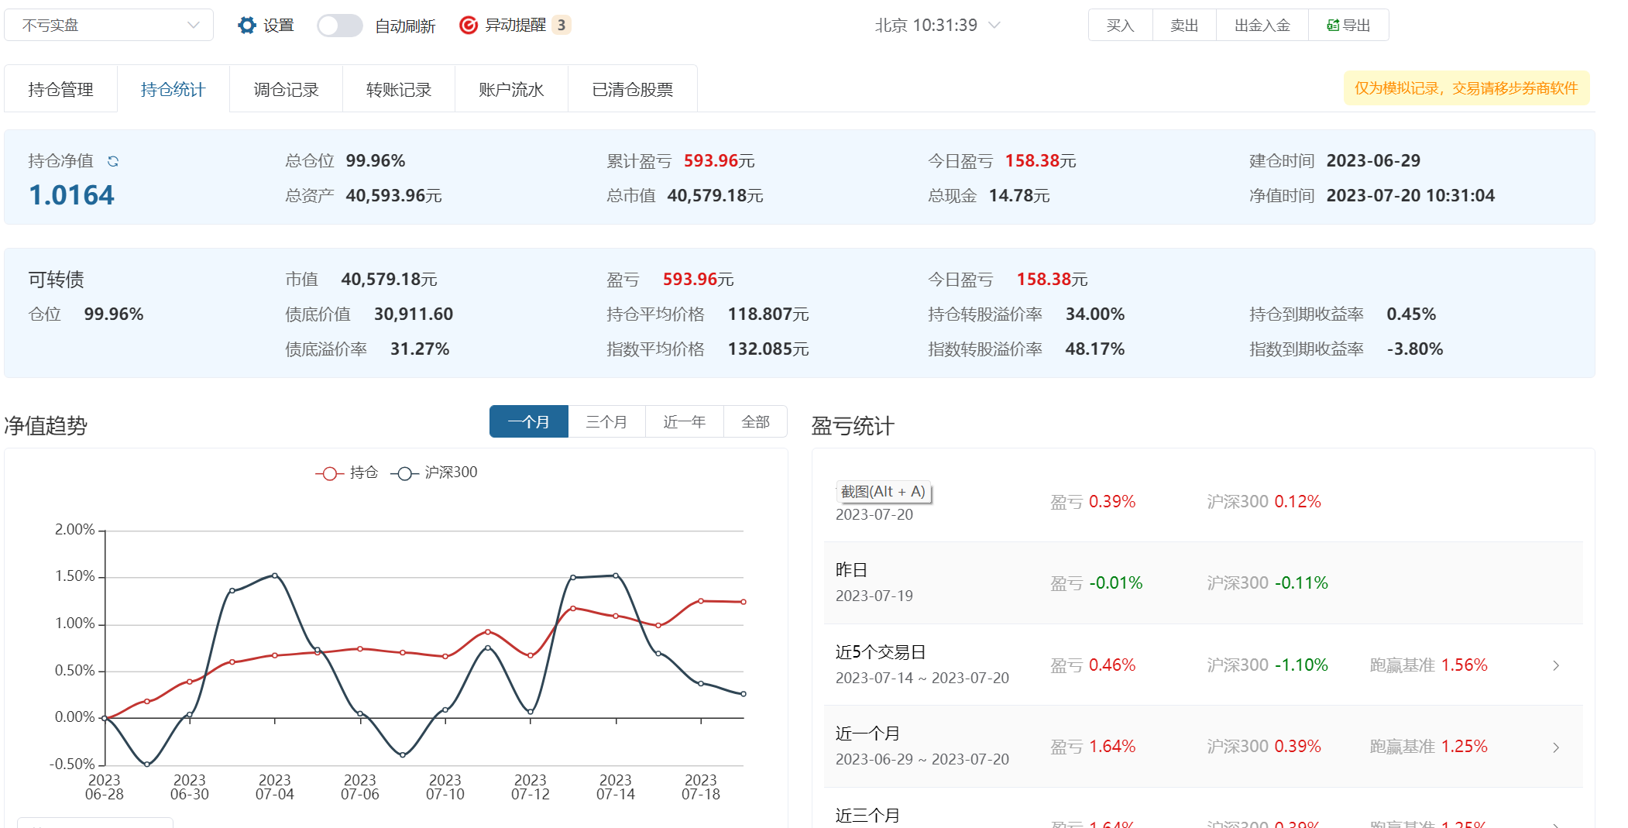The width and height of the screenshot is (1628, 828).
Task: Click the 债底溢价率 value 31.27%
Action: pos(420,349)
